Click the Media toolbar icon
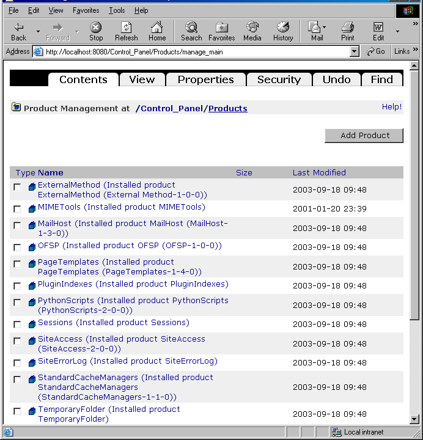This screenshot has height=440, width=423. tap(252, 28)
